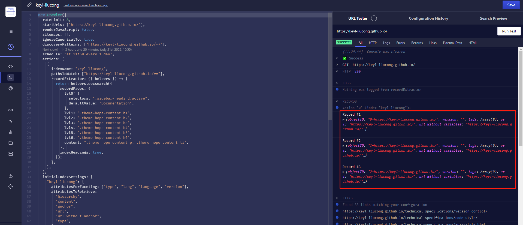Open the lifebuoy support icon in sidebar

[x=11, y=88]
